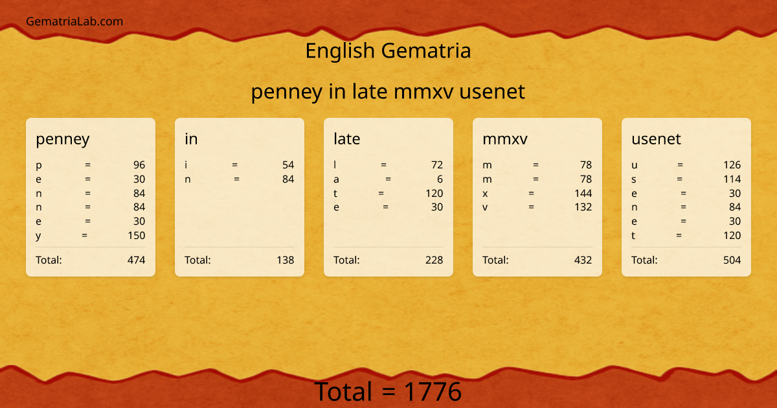Click letter t row value in late card

click(434, 194)
